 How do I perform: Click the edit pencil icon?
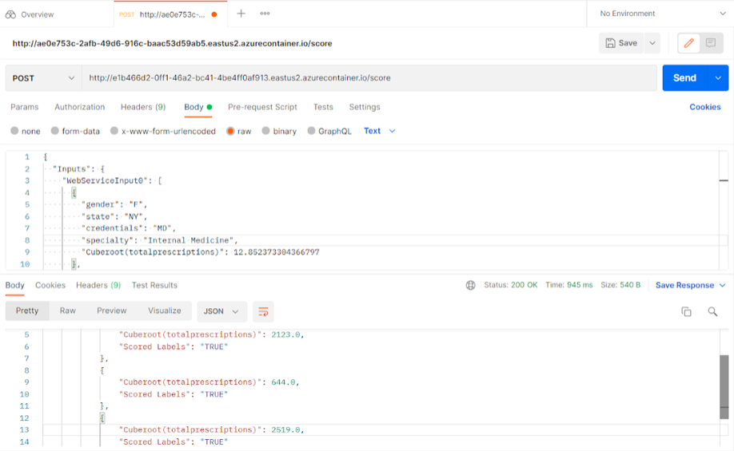pos(688,43)
